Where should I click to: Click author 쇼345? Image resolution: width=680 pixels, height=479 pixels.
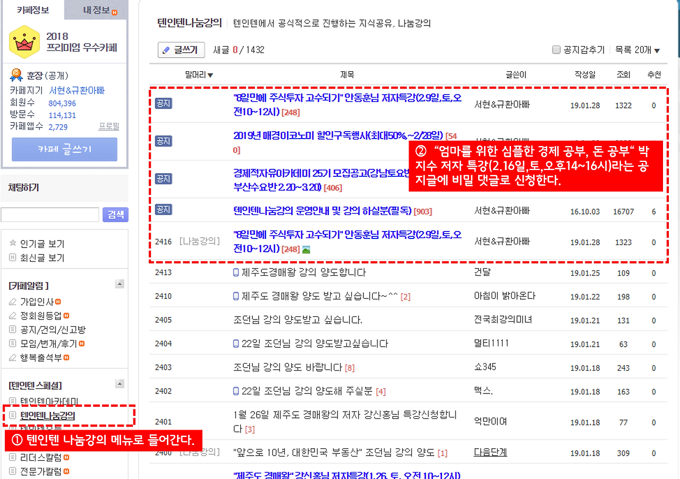[485, 367]
